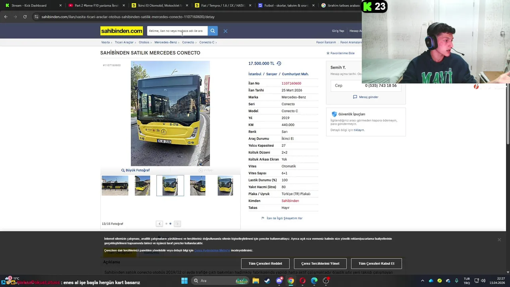Click the Mesaj gönder chat icon

pos(355,97)
